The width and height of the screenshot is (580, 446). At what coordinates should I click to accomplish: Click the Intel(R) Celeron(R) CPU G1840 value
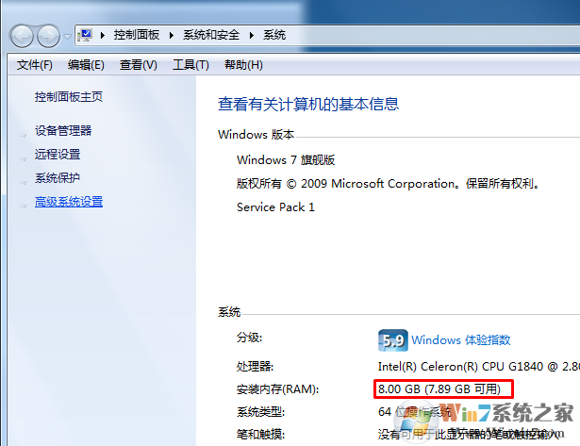point(479,367)
